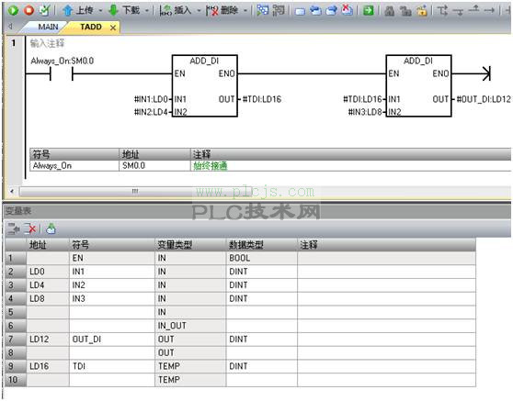Open the Upload dropdown arrow
513x401 pixels.
click(100, 11)
